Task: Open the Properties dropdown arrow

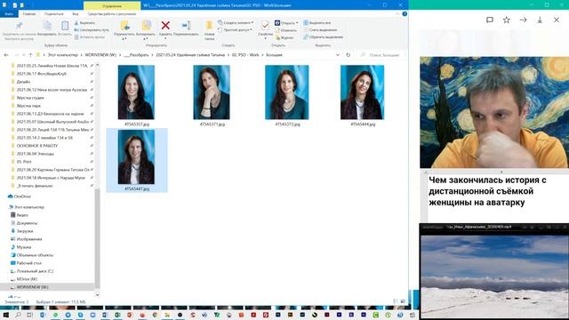Action: coord(265,38)
